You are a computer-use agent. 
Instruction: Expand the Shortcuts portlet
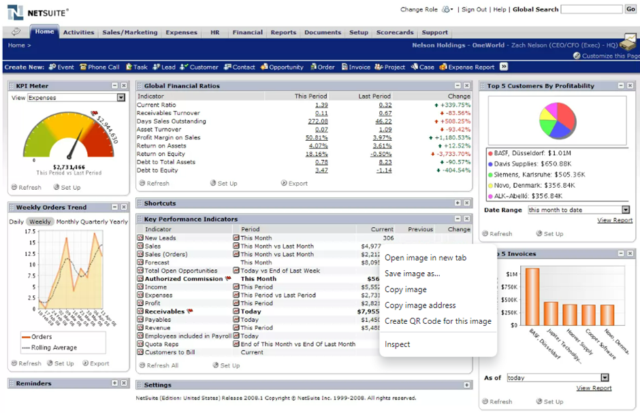tap(458, 203)
